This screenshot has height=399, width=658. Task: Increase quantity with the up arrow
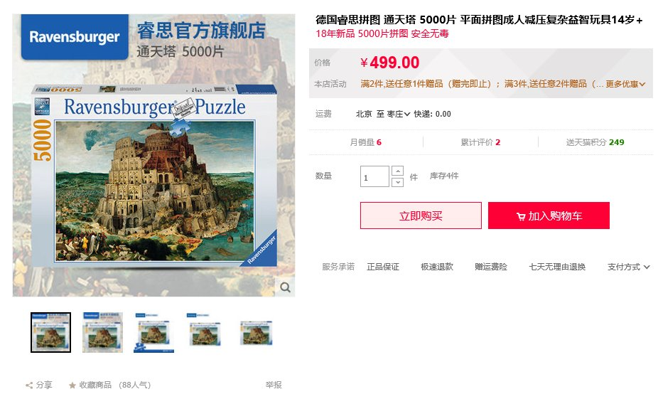tap(397, 171)
